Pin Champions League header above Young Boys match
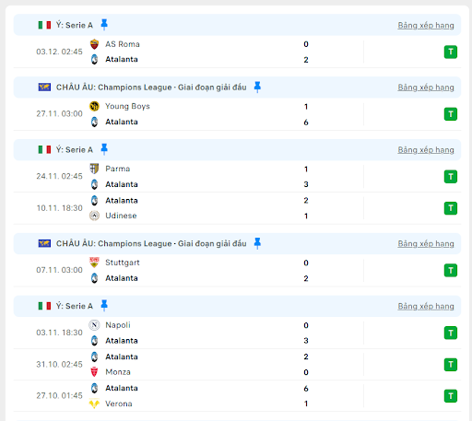The height and width of the screenshot is (421, 472). point(257,88)
